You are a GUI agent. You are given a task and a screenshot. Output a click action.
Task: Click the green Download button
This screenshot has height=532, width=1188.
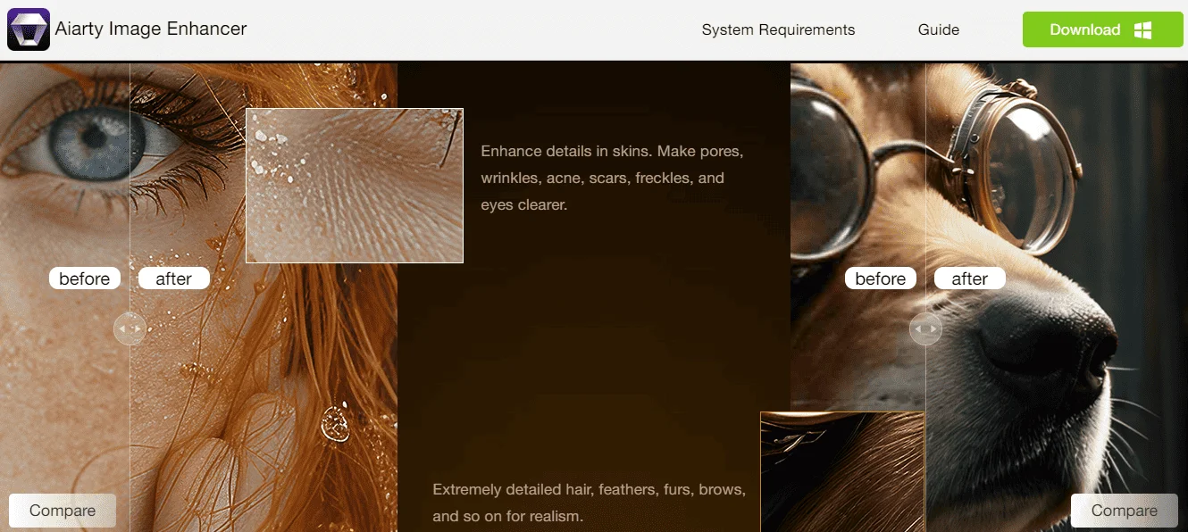pos(1103,29)
